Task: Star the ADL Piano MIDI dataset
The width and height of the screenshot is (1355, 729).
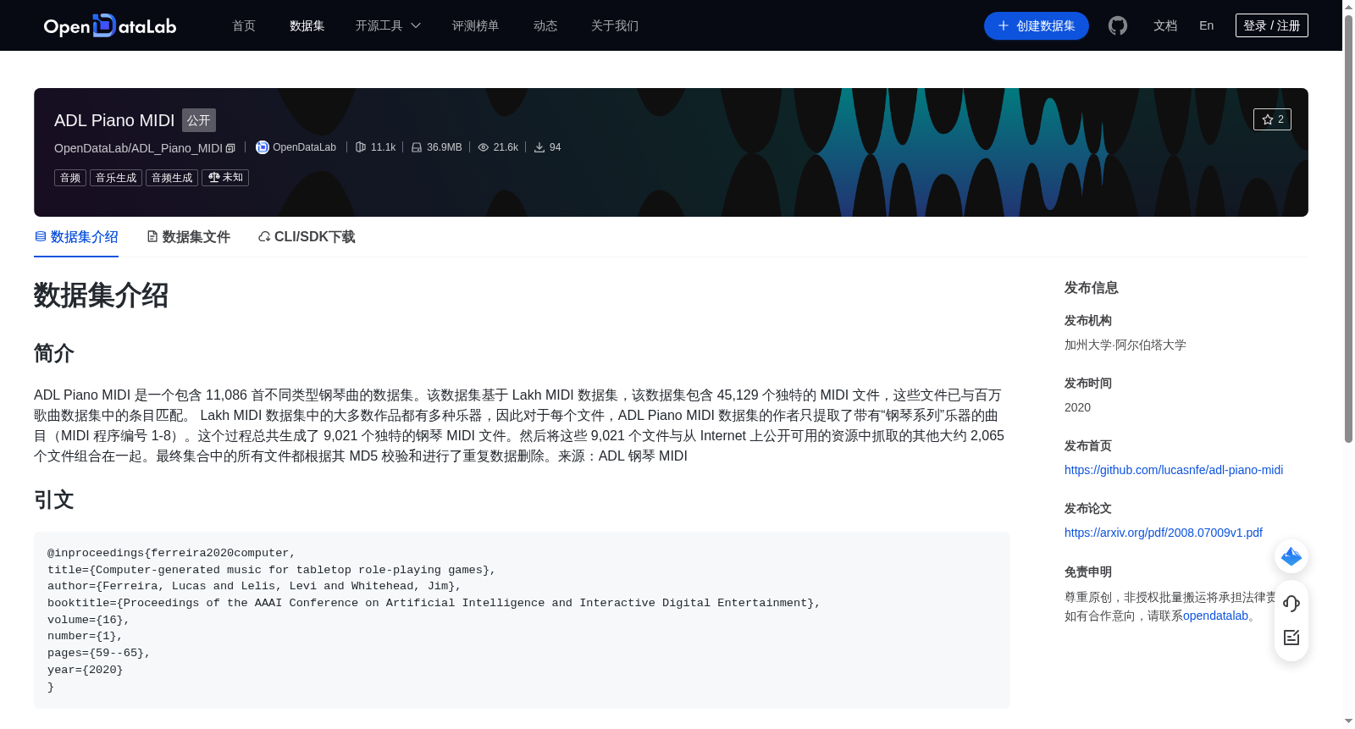Action: tap(1272, 119)
